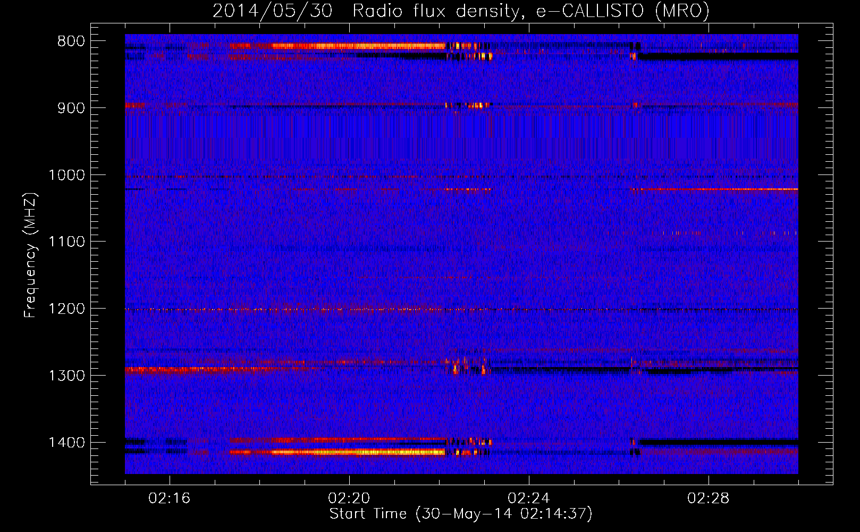The image size is (860, 532).
Task: Click the '900' frequency axis label
Action: (x=71, y=108)
